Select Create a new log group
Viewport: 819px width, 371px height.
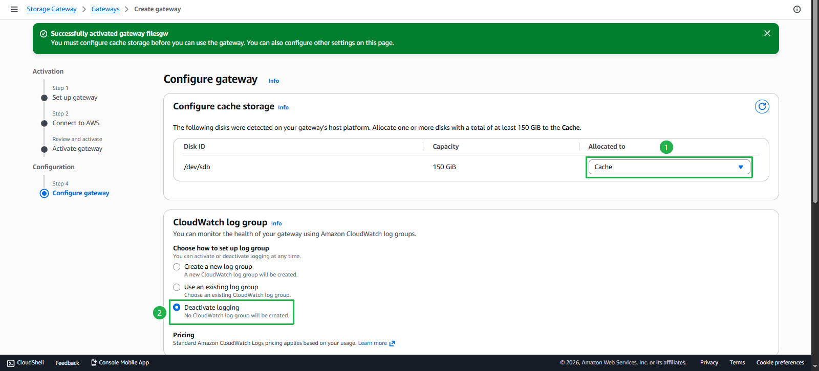coord(177,267)
